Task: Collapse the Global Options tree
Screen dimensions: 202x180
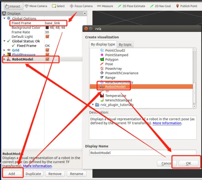Action: [4, 18]
